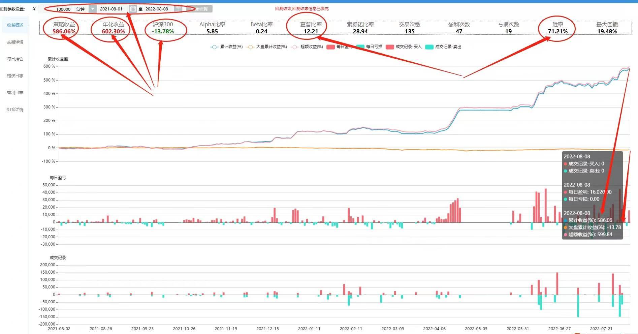This screenshot has height=334, width=638.
Task: Click the 盈利次数 value 47
Action: (x=459, y=31)
